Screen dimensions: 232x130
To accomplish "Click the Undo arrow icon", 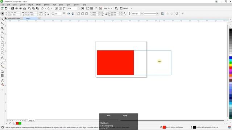I will coord(42,8).
